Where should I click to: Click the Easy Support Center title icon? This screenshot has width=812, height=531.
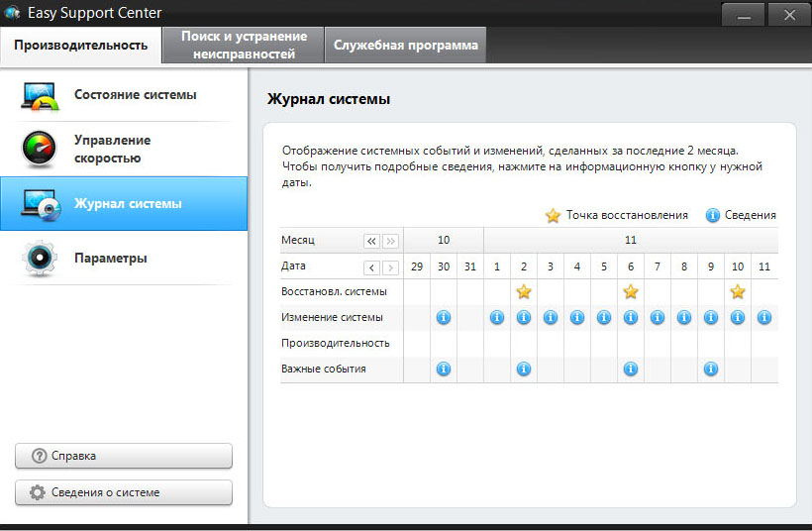pyautogui.click(x=12, y=13)
